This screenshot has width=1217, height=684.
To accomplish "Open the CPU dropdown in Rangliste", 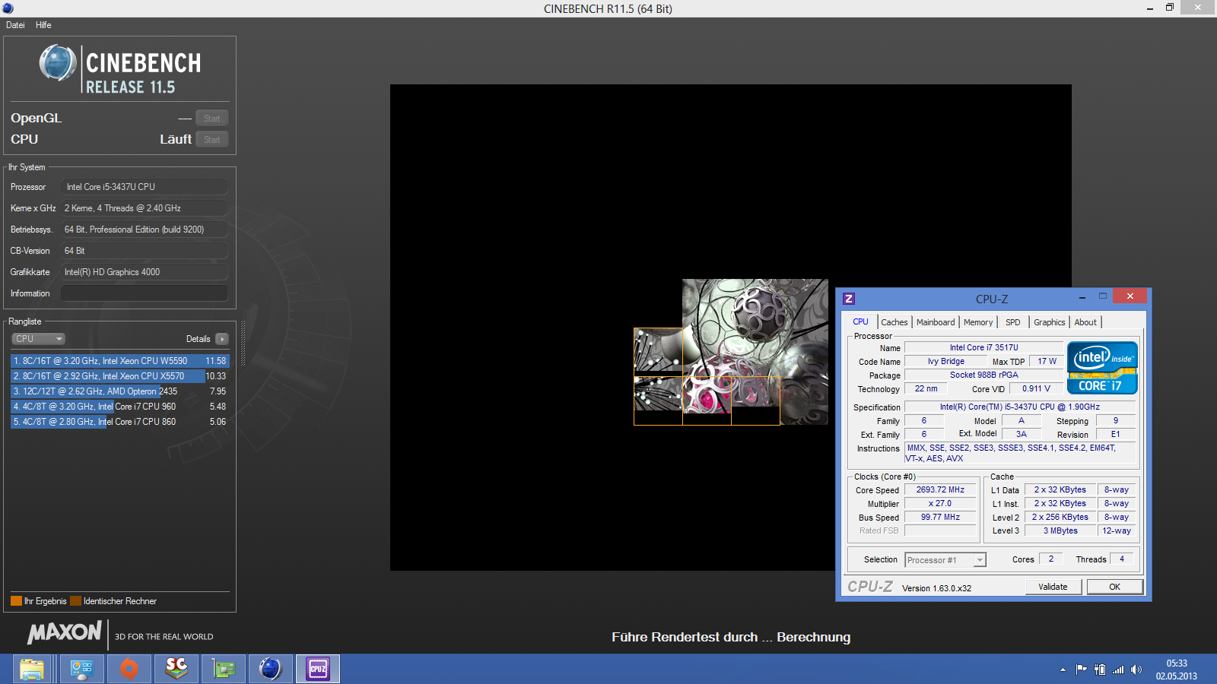I will pos(38,339).
